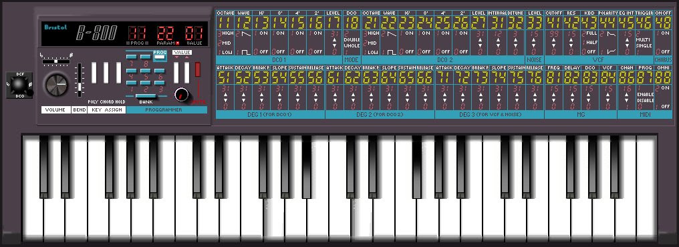Image resolution: width=679 pixels, height=247 pixels.
Task: Click the vertical Bend slider
Action: point(80,80)
